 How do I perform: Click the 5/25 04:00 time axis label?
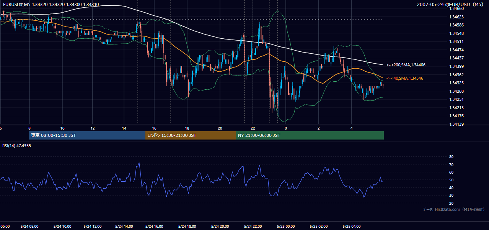pos(351,227)
